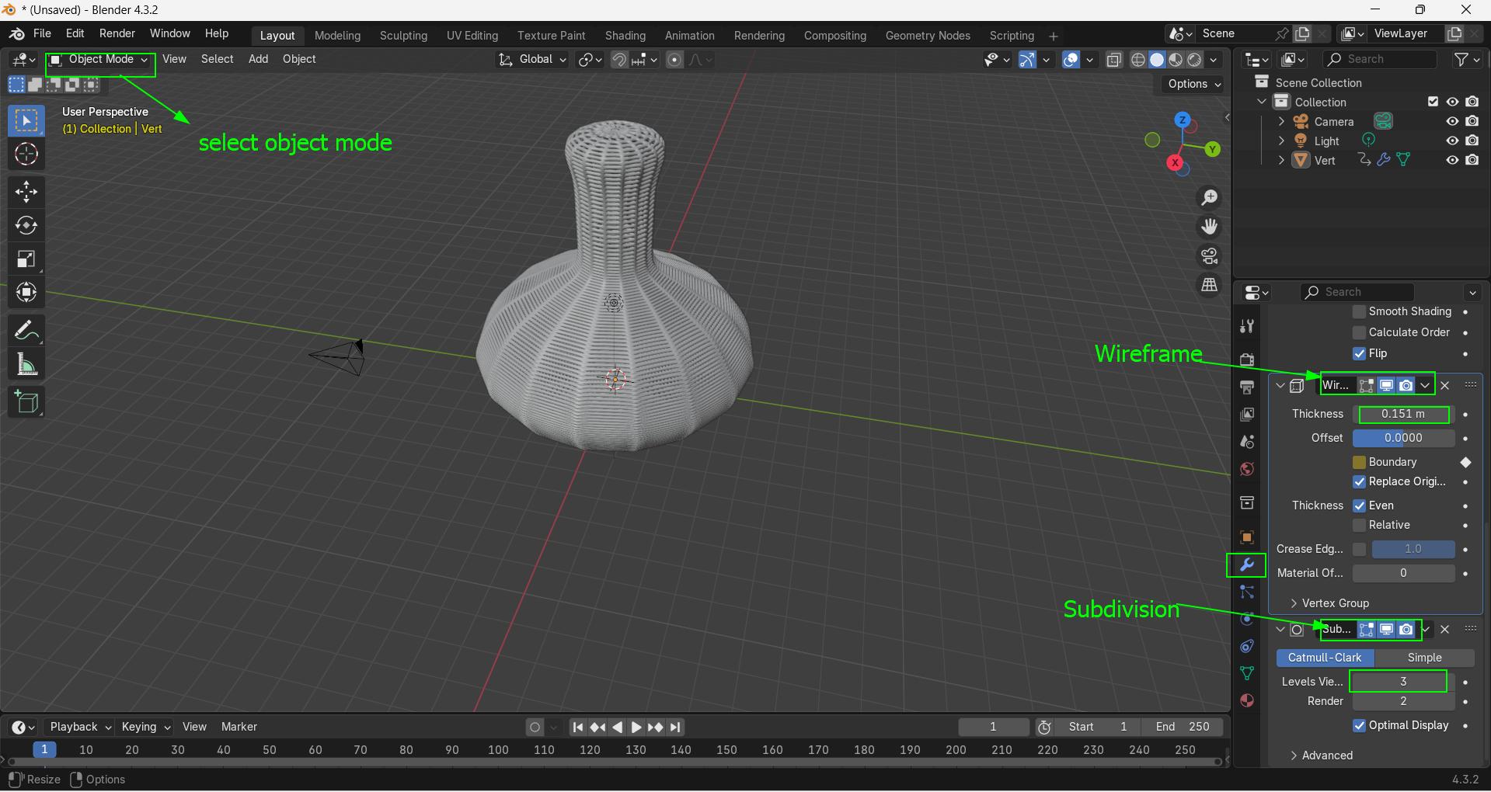
Task: Open the Object Mode dropdown
Action: click(x=99, y=60)
